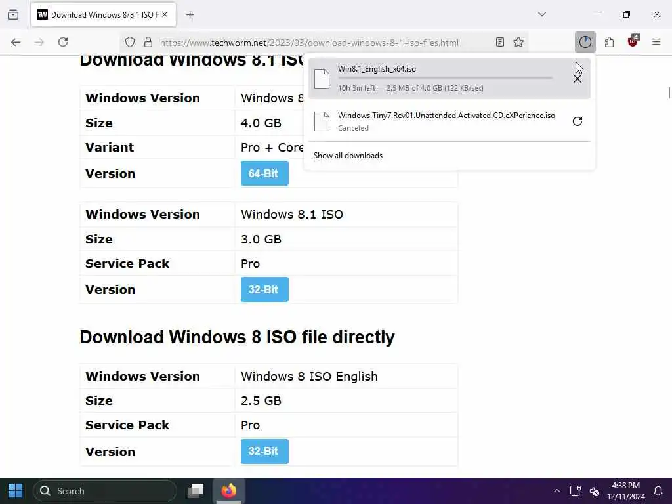This screenshot has height=504, width=672.
Task: Click the Win8.1 download progress bar
Action: [445, 78]
